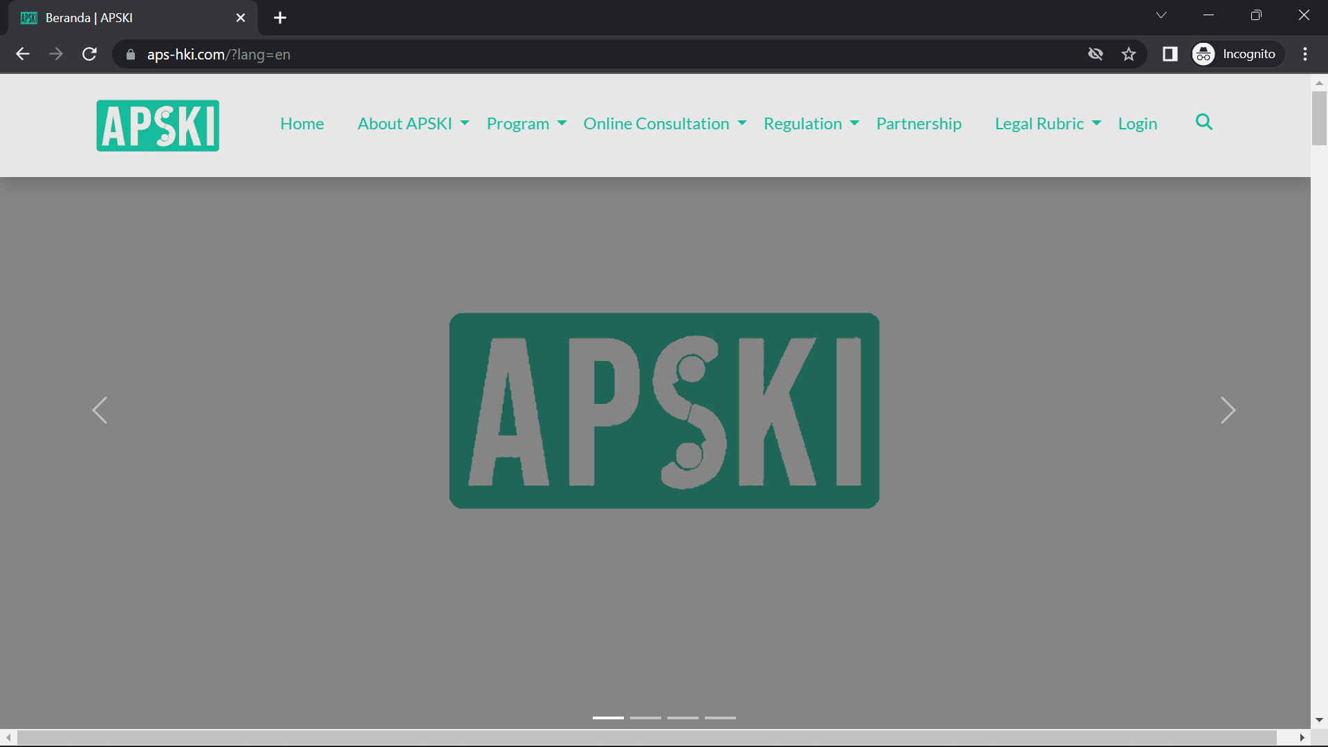This screenshot has height=747, width=1328.
Task: Bookmark this page with star icon
Action: (1129, 54)
